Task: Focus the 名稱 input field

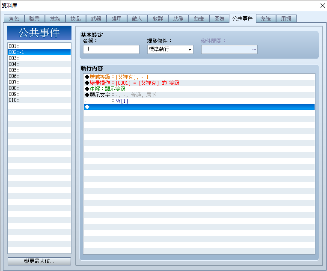Action: click(111, 49)
